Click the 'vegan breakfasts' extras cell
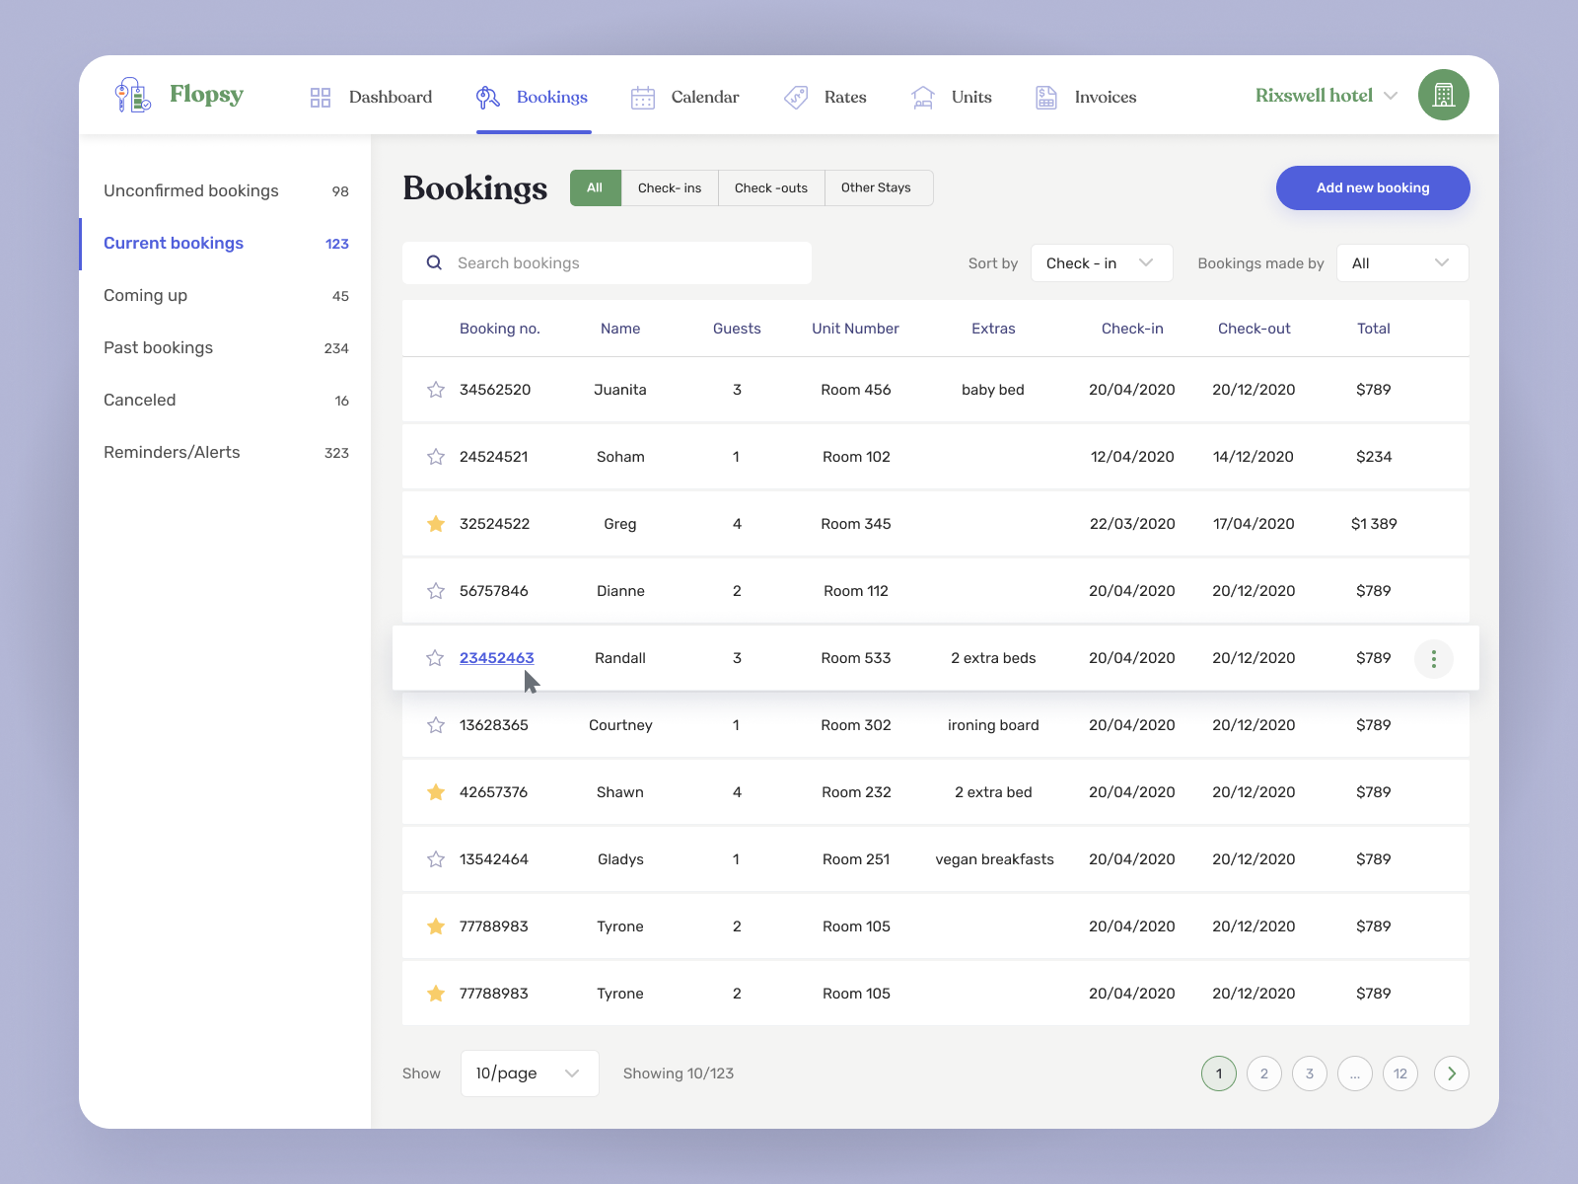The image size is (1578, 1184). (x=994, y=859)
